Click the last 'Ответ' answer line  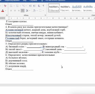[19, 69]
